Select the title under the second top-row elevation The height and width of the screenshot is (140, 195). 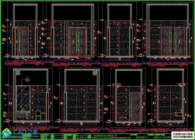(83, 63)
